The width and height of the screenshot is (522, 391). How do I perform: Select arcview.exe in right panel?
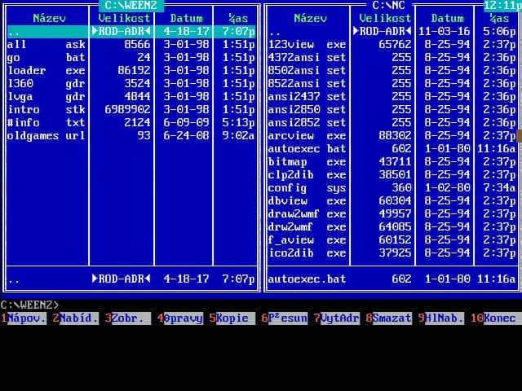pyautogui.click(x=391, y=136)
